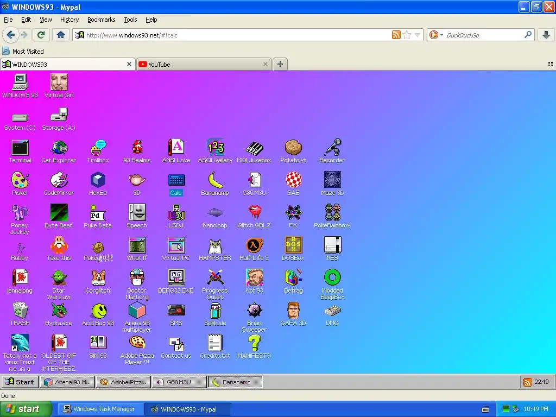Image resolution: width=556 pixels, height=417 pixels.
Task: Reload the current page
Action: pyautogui.click(x=41, y=35)
